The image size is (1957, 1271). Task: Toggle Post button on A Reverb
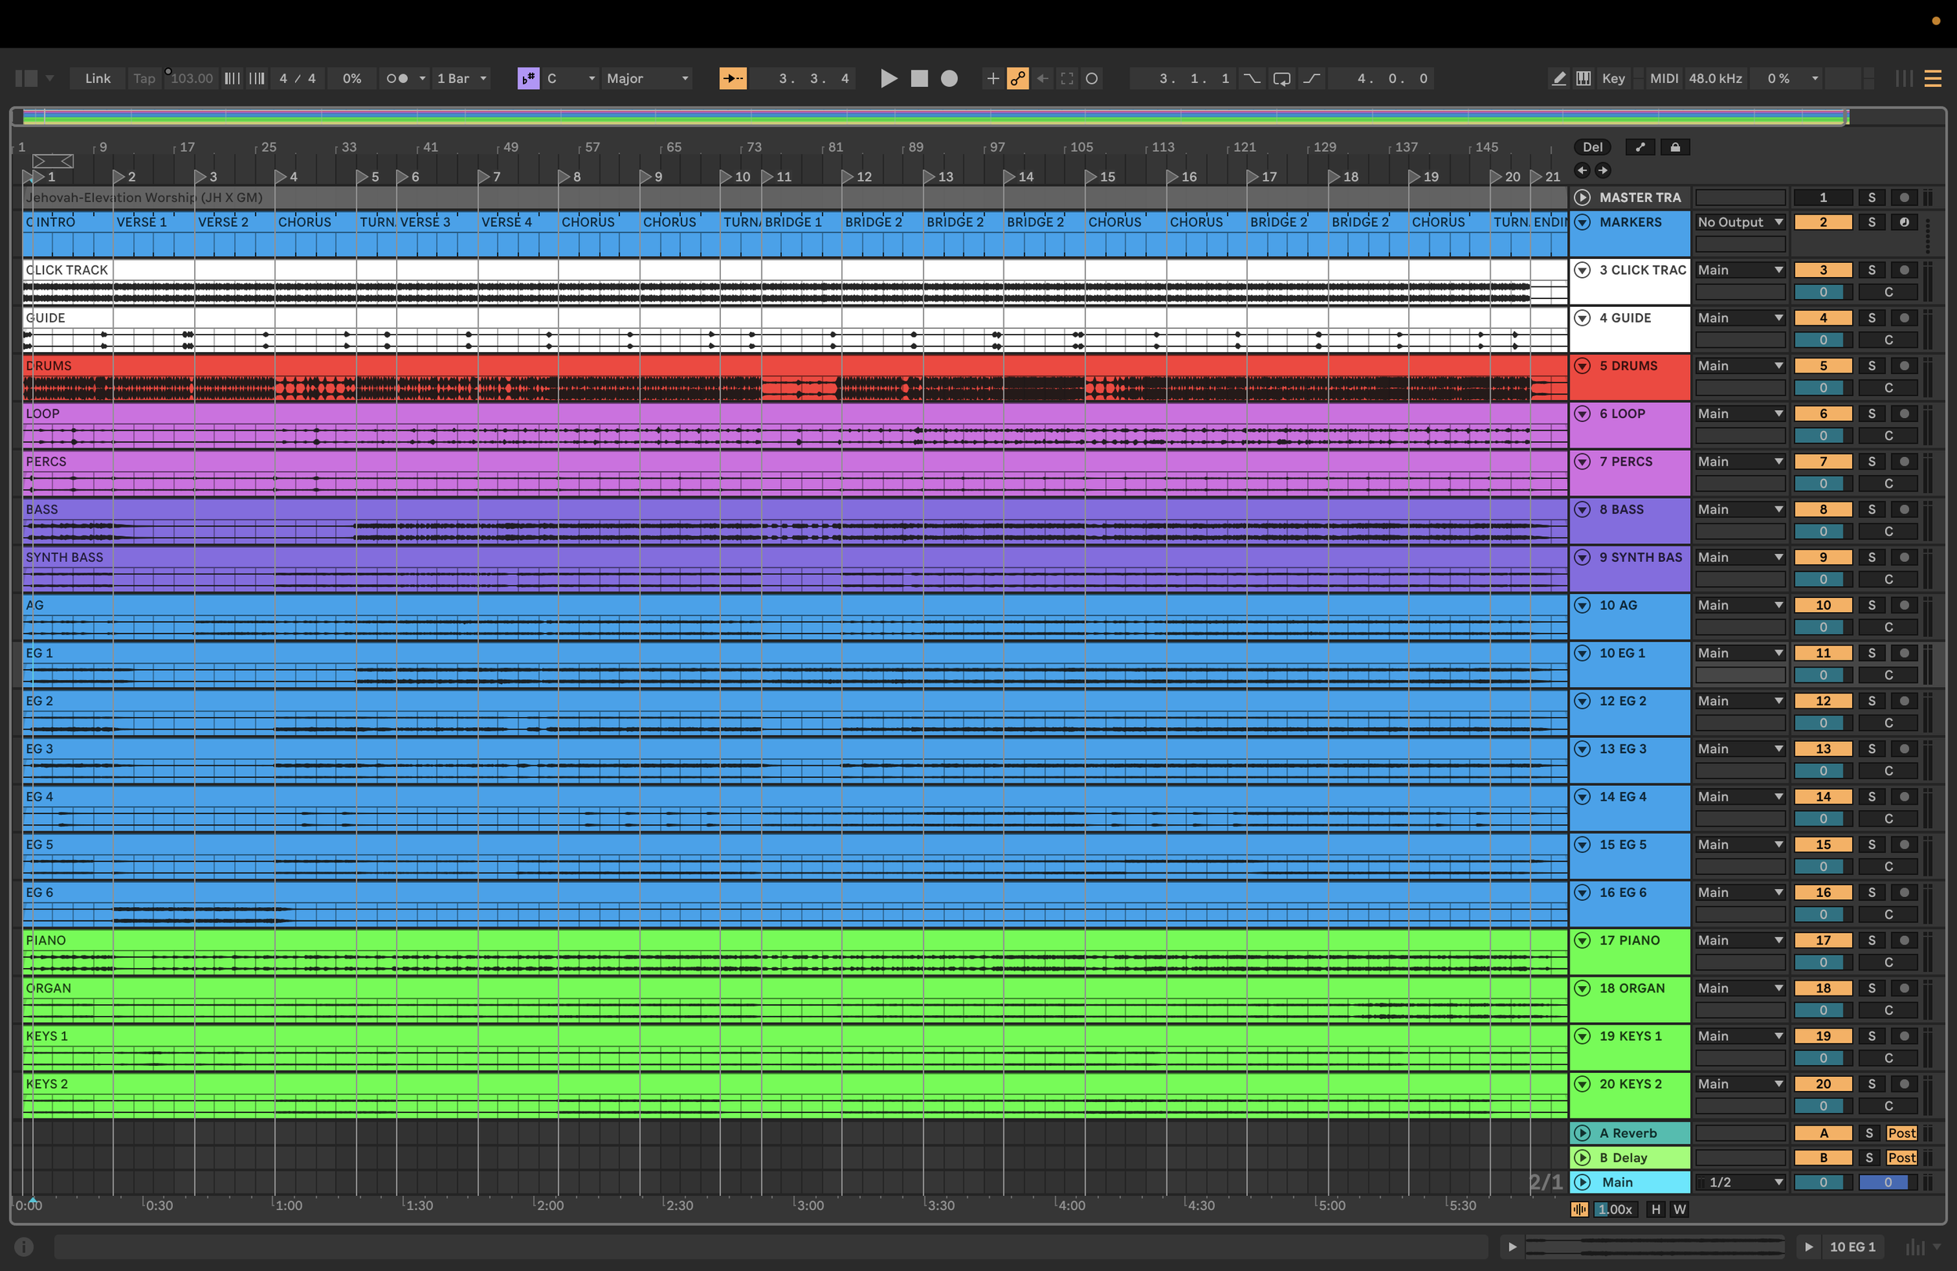coord(1901,1133)
